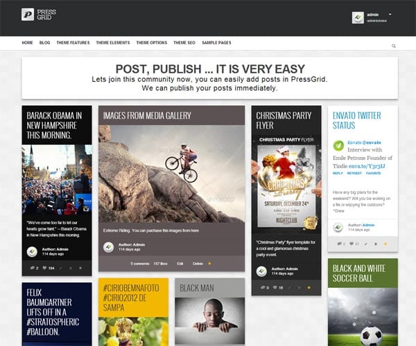Screen dimensions: 416x346
Task: Click heart icon on Christmas Party Flyer
Action: tap(275, 287)
